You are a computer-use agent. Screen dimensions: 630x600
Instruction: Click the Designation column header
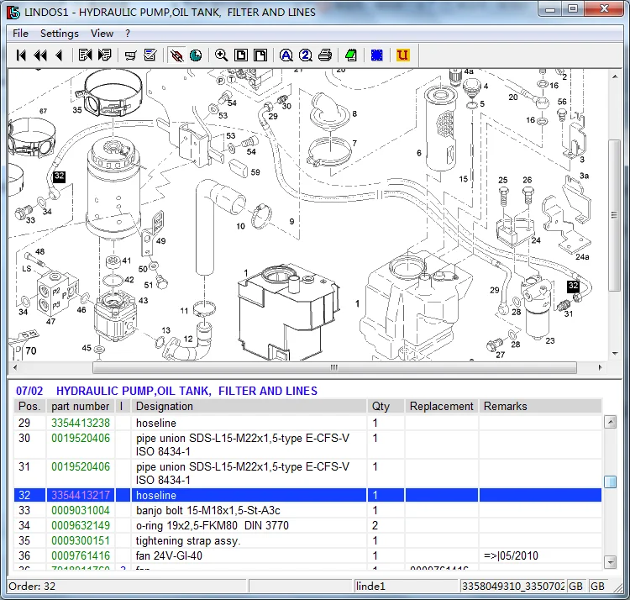tap(165, 406)
